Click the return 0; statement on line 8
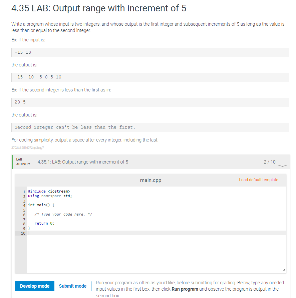 click(x=40, y=223)
